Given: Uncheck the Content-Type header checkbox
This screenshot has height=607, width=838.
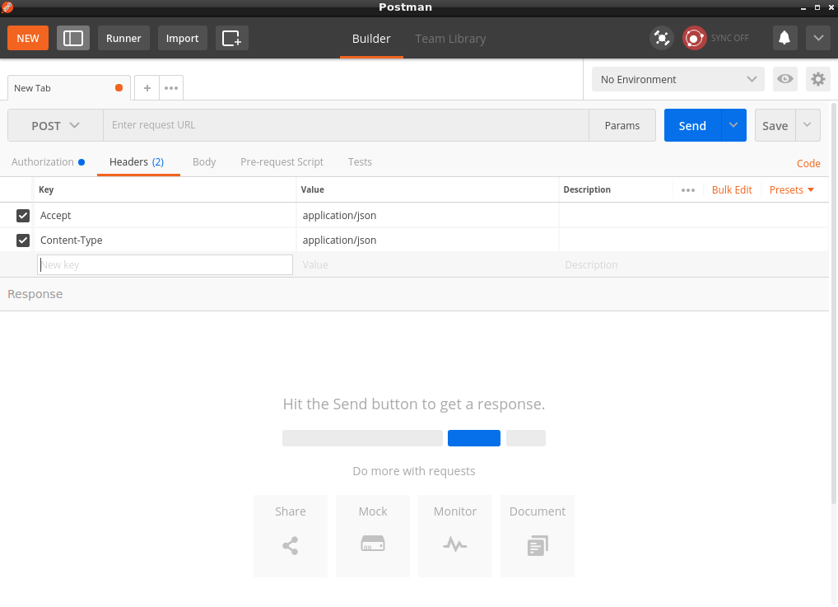Looking at the screenshot, I should (x=23, y=240).
